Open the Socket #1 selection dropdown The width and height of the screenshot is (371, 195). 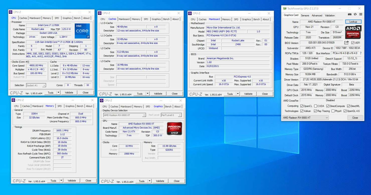click(x=36, y=85)
